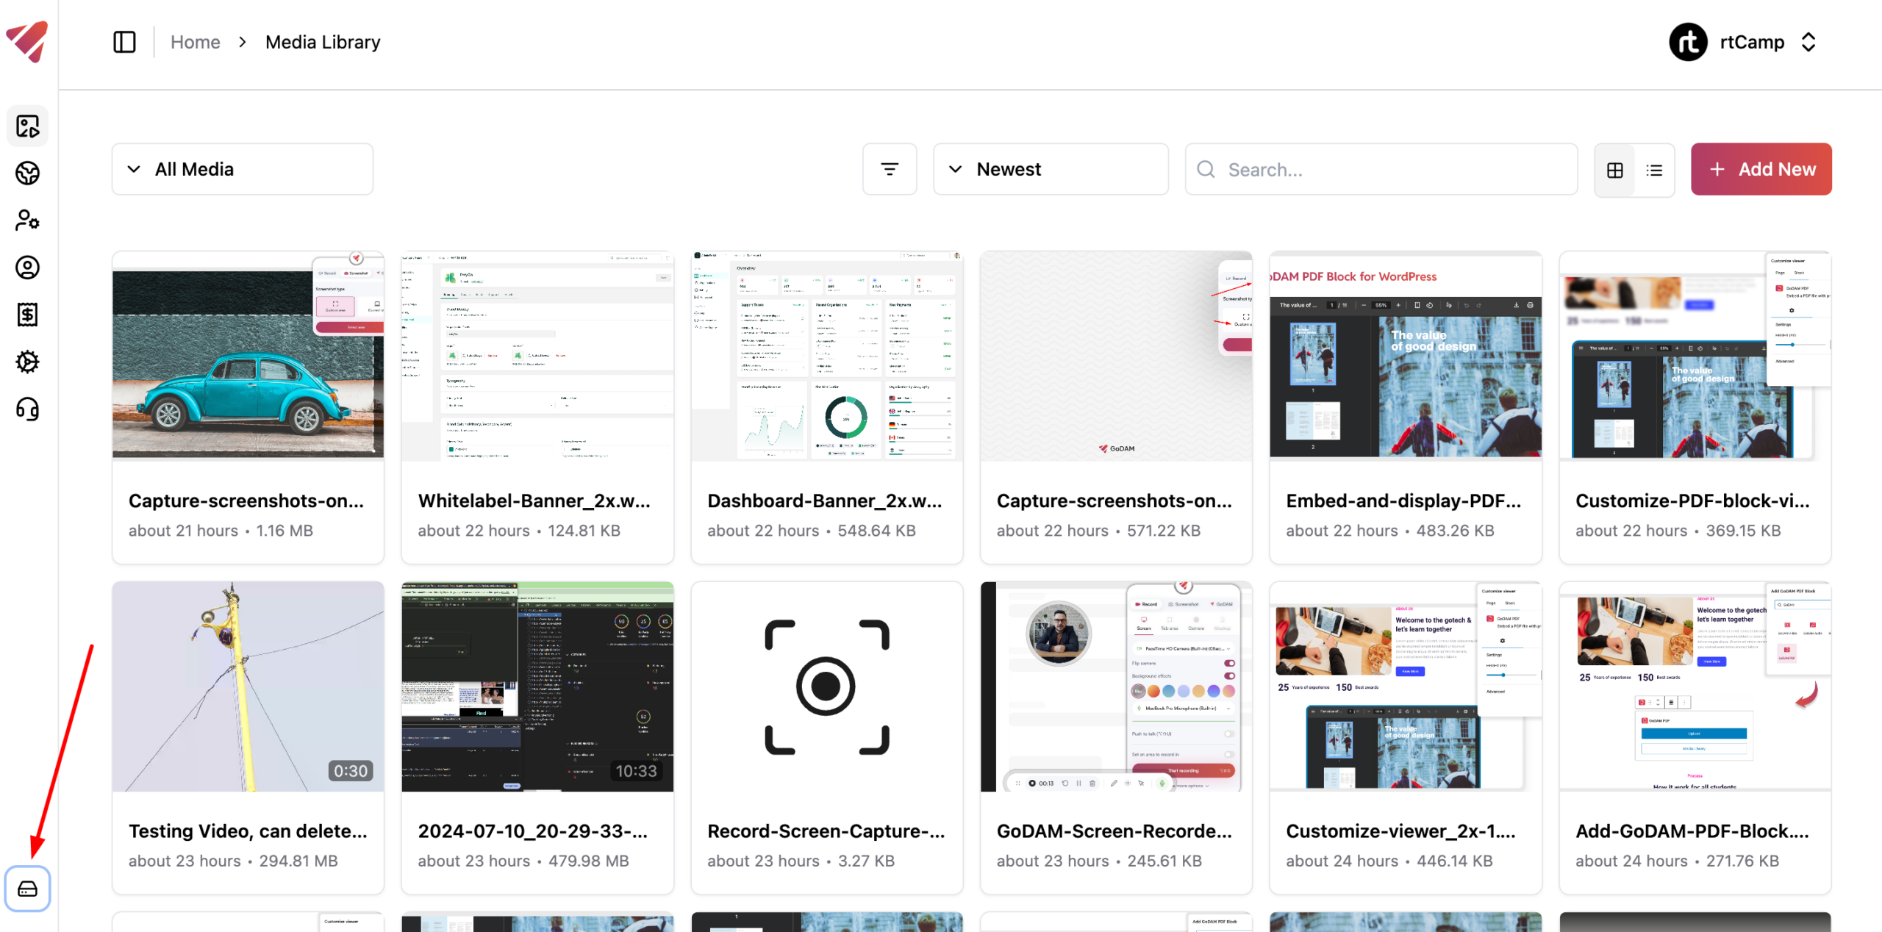The width and height of the screenshot is (1882, 932).
Task: Open the Testing Video thumbnail
Action: coord(248,687)
